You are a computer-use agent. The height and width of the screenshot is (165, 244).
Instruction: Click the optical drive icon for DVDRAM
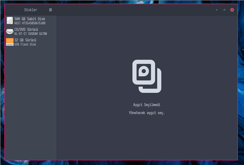(10, 31)
